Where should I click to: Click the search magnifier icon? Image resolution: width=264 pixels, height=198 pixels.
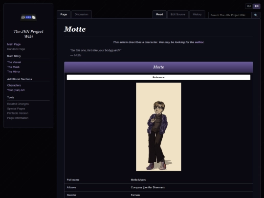[256, 15]
